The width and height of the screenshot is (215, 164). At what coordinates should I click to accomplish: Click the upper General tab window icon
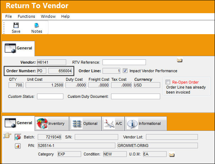(10, 48)
